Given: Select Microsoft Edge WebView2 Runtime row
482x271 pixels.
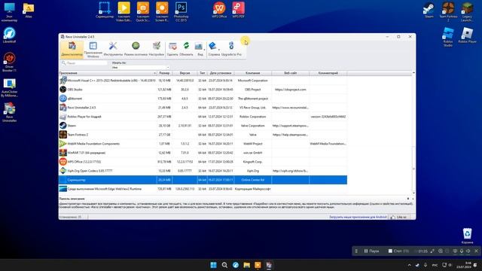Looking at the screenshot, I should [x=203, y=189].
